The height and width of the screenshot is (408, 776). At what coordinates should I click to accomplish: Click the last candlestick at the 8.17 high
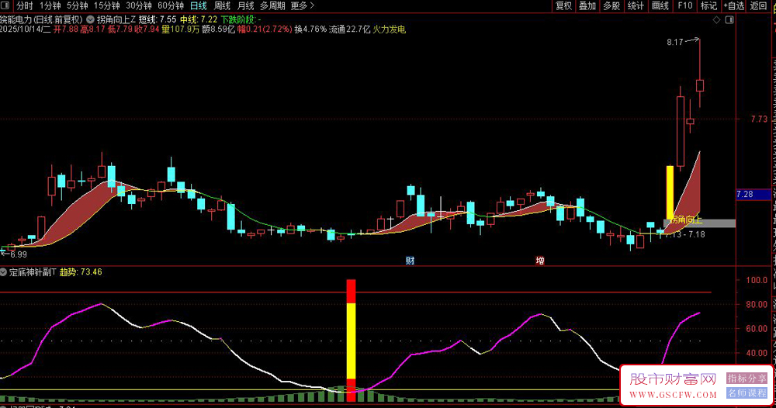click(x=700, y=85)
